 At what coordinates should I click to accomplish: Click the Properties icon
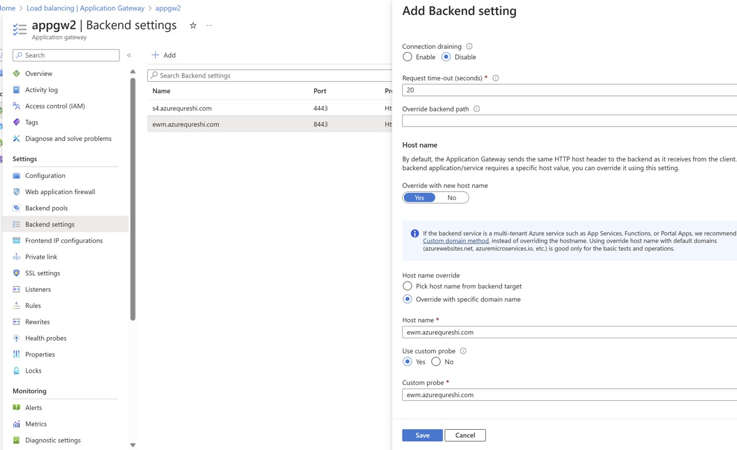[17, 354]
